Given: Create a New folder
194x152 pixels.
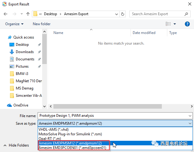Looking at the screenshot, I should (42, 24).
